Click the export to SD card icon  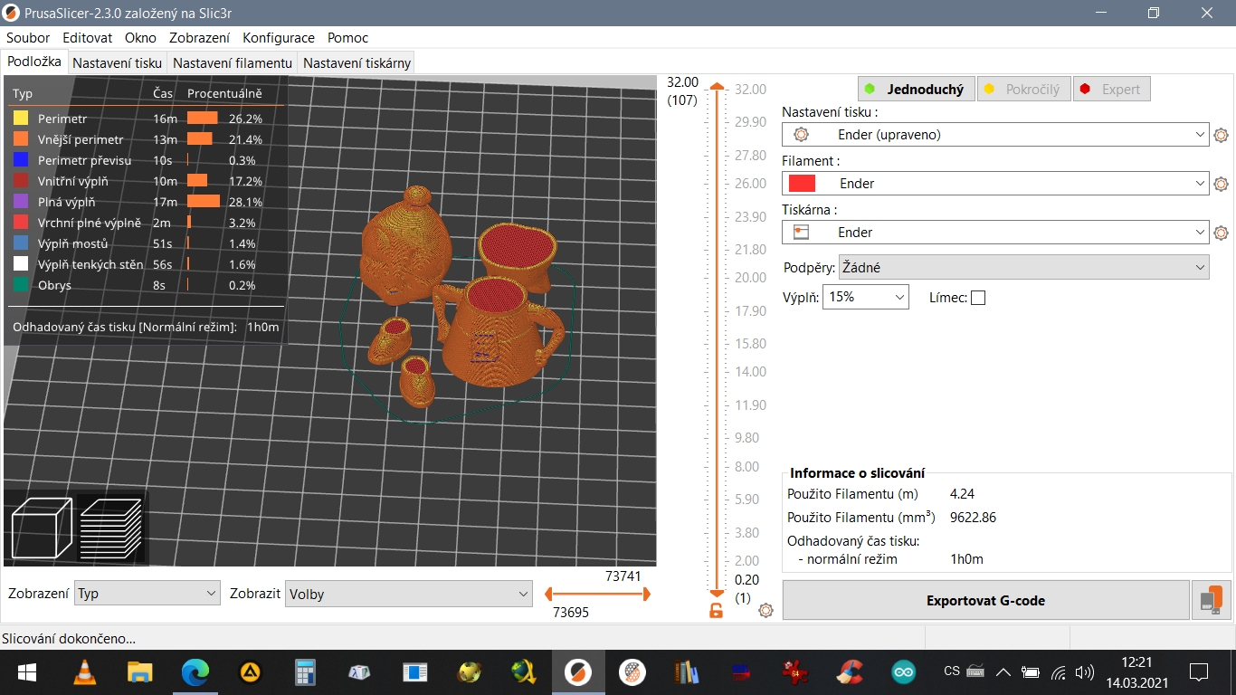coord(1212,601)
